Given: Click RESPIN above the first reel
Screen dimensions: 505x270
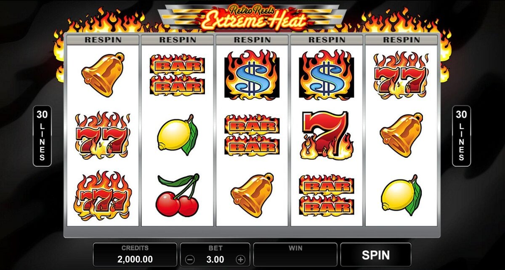Looking at the screenshot, I should pos(103,40).
